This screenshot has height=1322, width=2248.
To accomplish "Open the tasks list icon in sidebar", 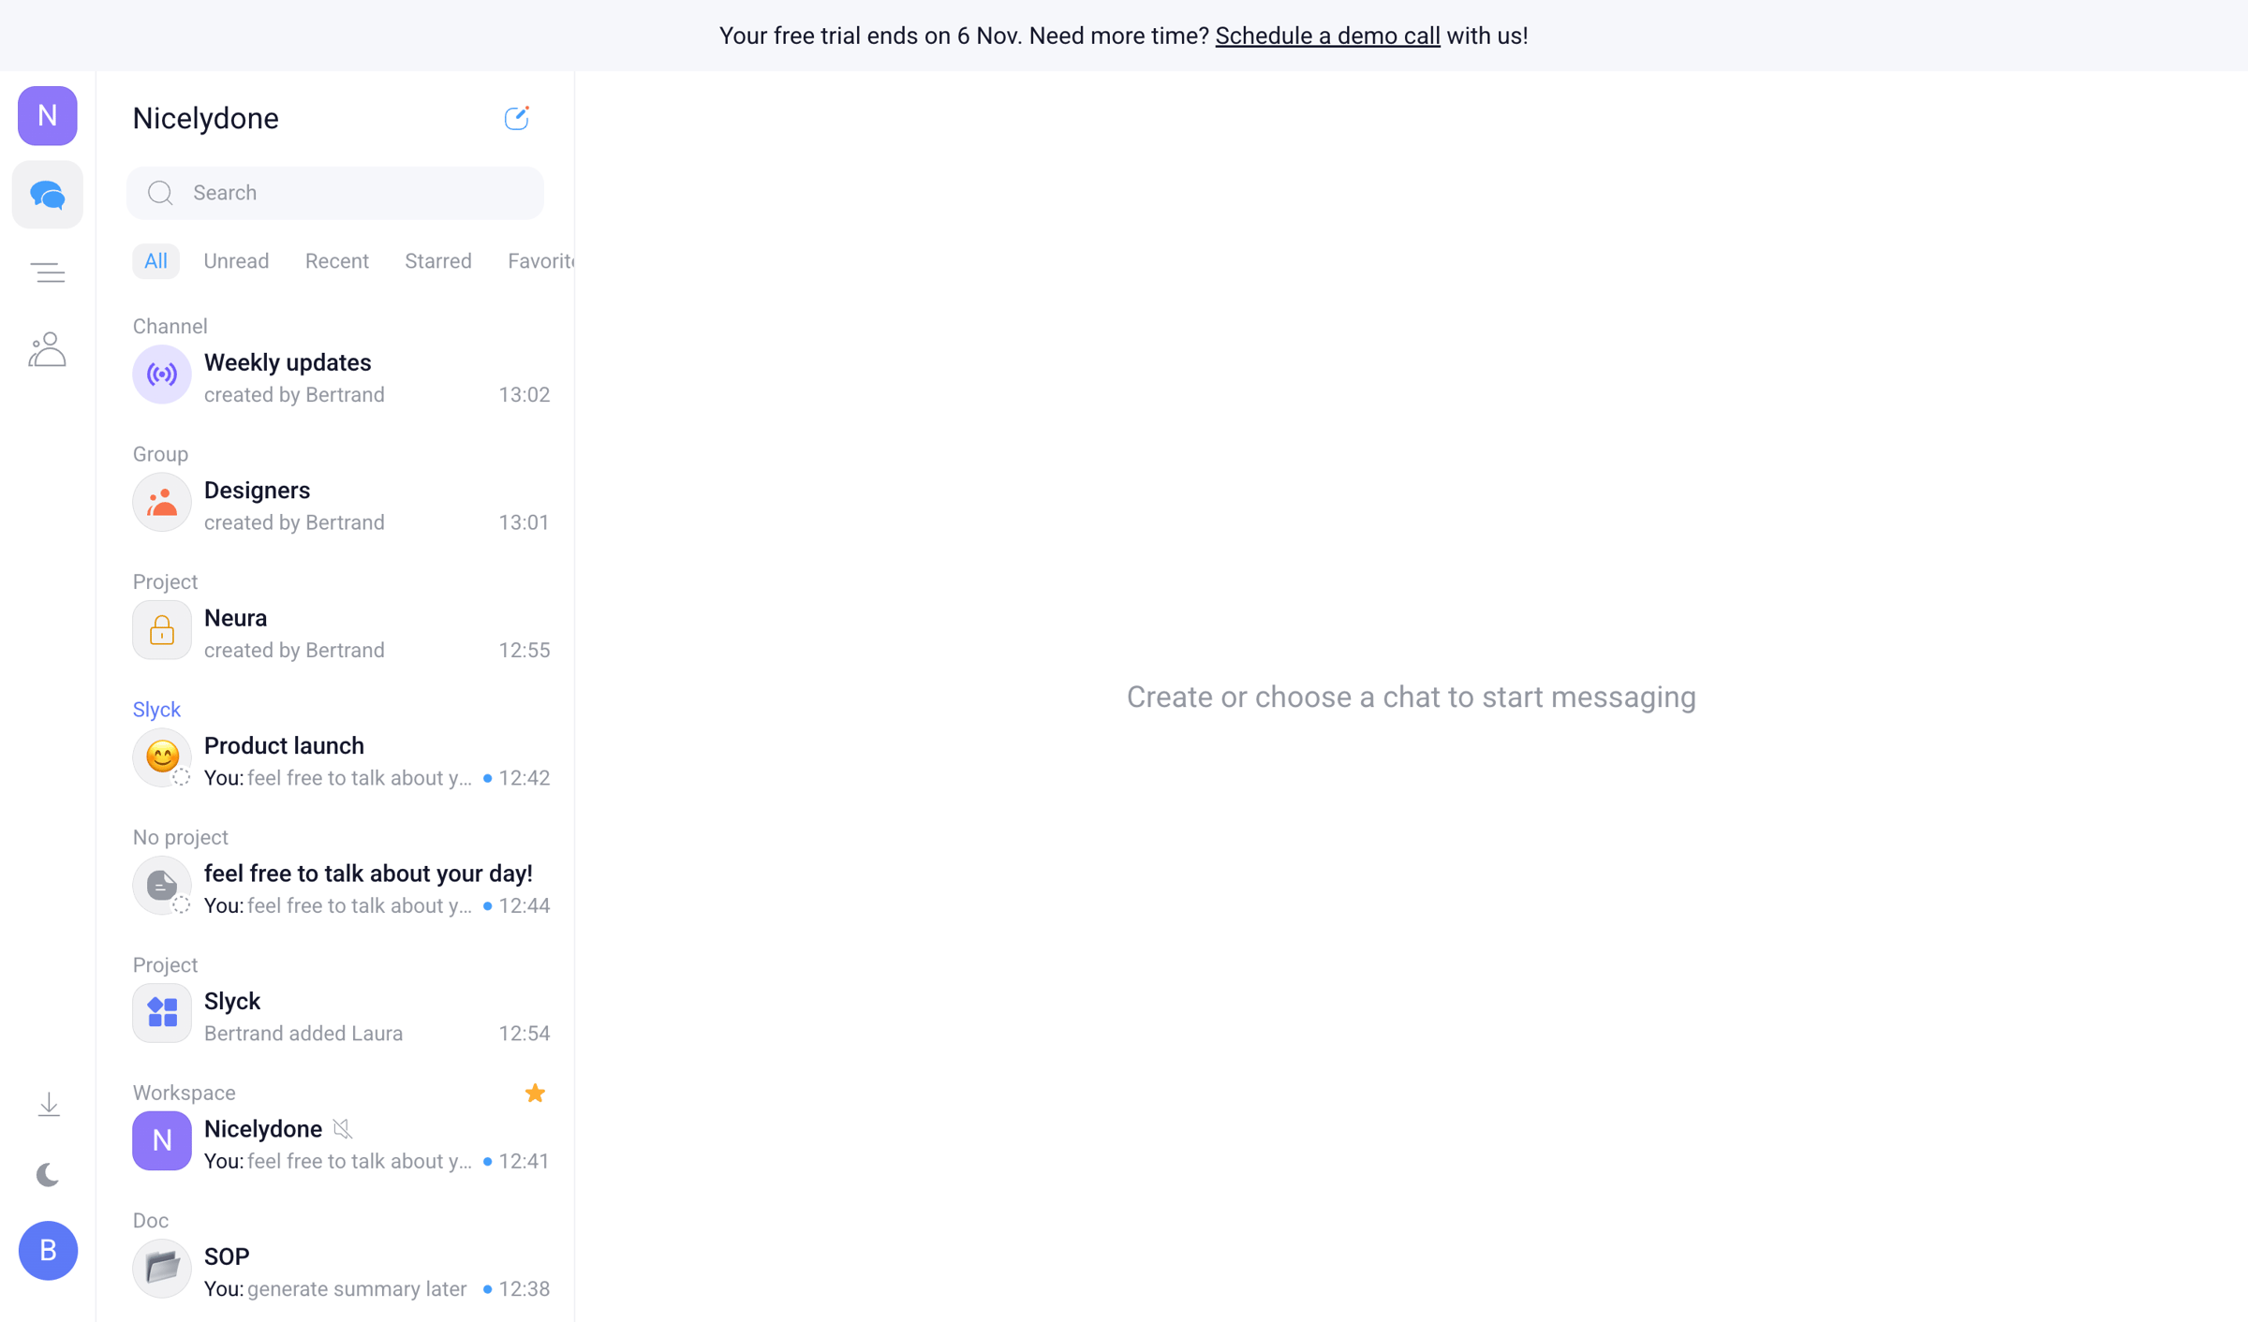I will 48,272.
